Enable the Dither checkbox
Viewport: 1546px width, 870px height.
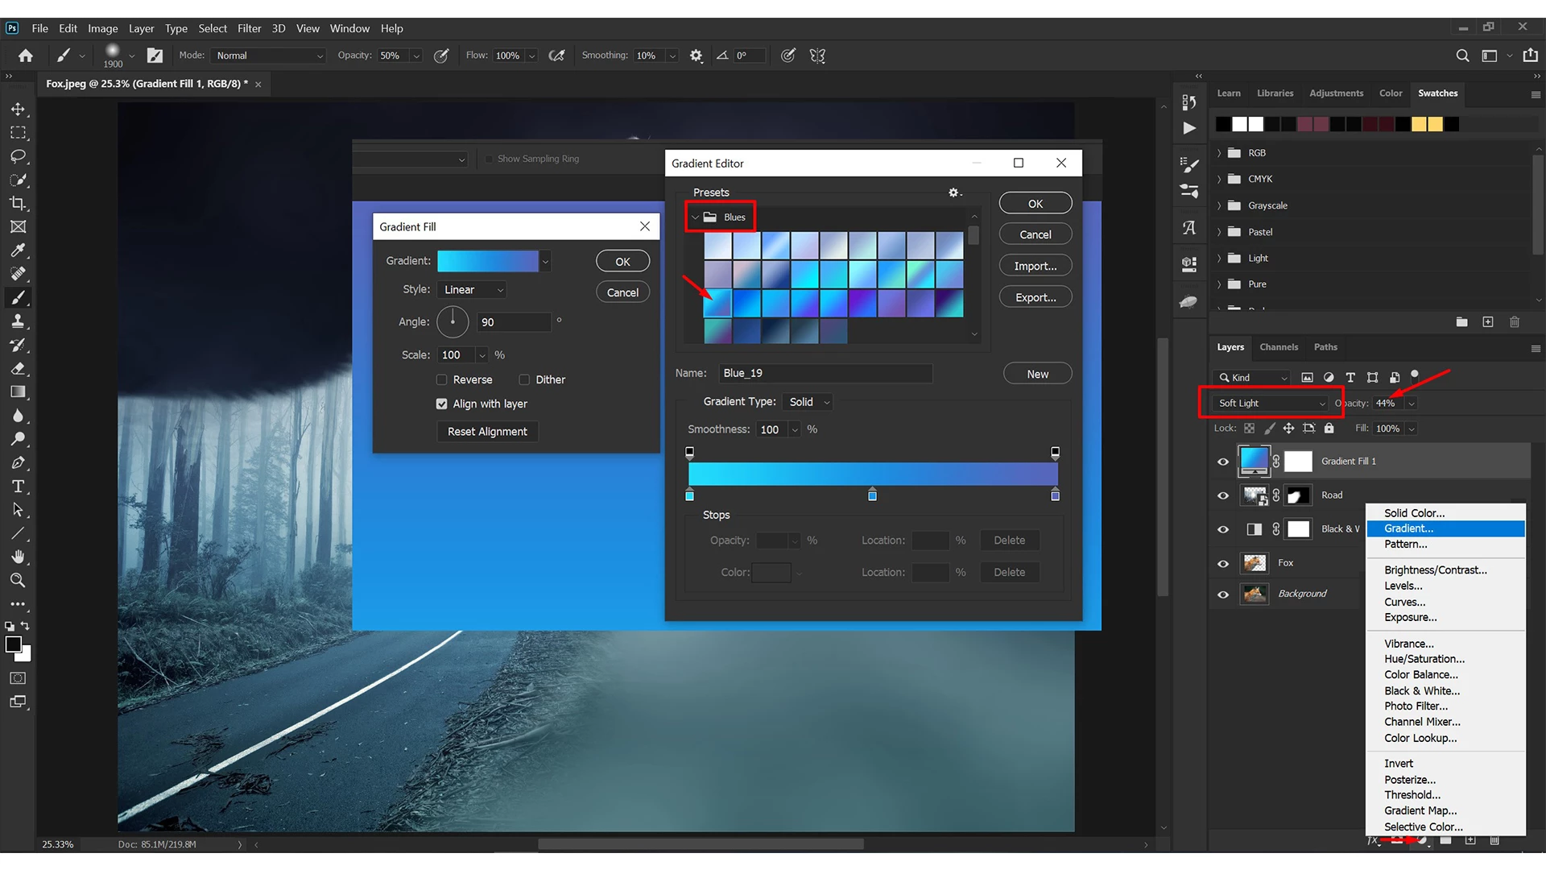524,379
